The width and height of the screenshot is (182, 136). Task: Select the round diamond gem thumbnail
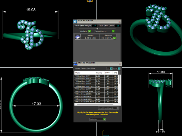click(x=78, y=37)
